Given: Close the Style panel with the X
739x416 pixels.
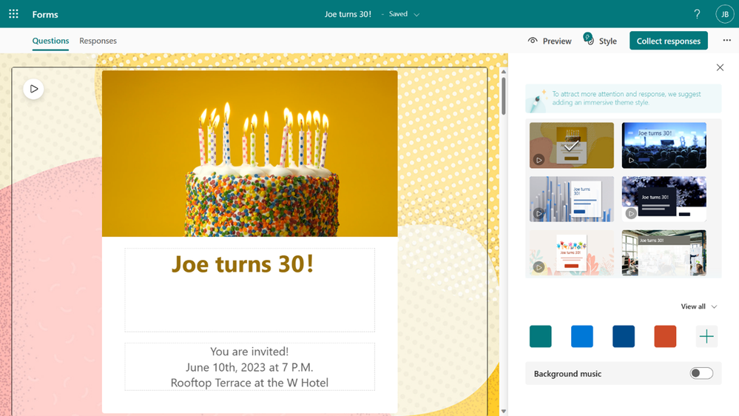Looking at the screenshot, I should click(x=720, y=67).
